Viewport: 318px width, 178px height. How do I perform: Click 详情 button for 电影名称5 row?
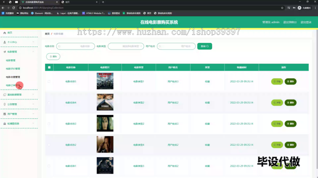pyautogui.click(x=277, y=81)
